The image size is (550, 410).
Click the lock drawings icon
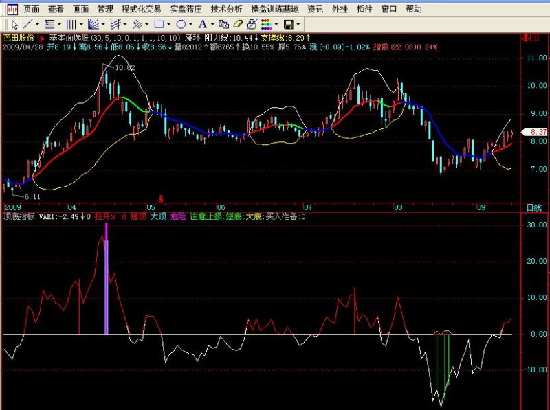pos(252,24)
